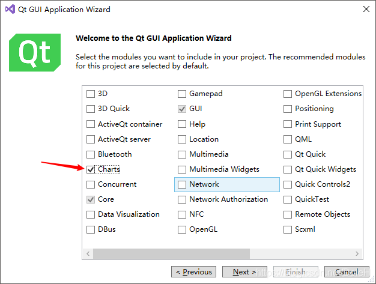Check the Multimedia module

[182, 154]
